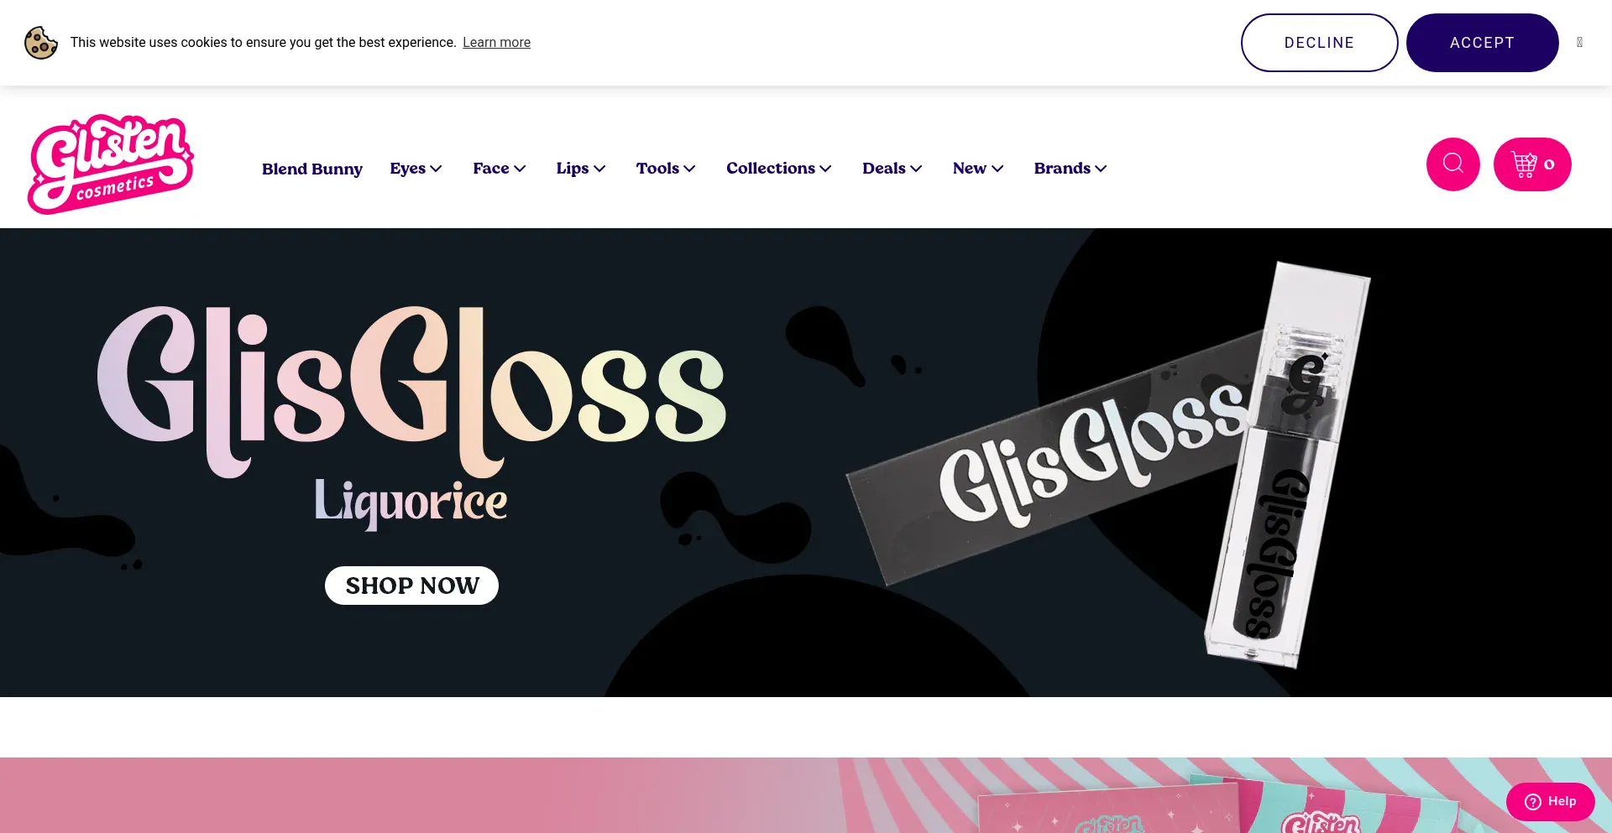Accept the website cookies
Image resolution: width=1612 pixels, height=833 pixels.
[1482, 43]
